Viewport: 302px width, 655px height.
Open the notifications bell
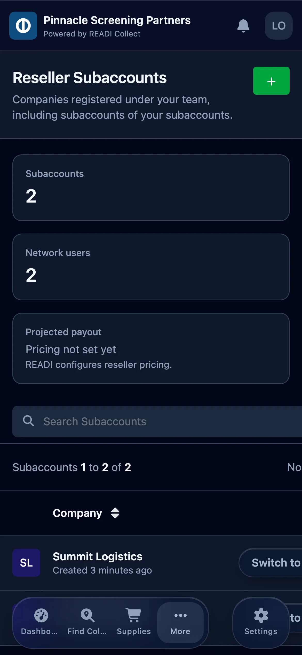click(243, 26)
